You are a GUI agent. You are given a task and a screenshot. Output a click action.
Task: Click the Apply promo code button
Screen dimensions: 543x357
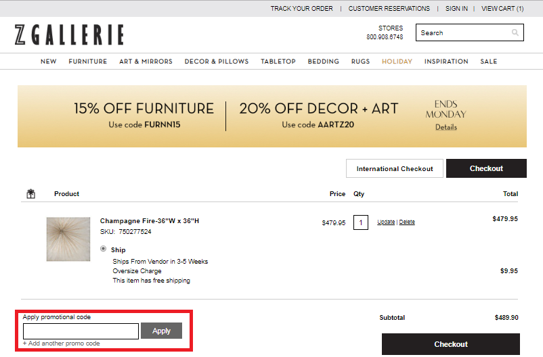[x=161, y=331]
